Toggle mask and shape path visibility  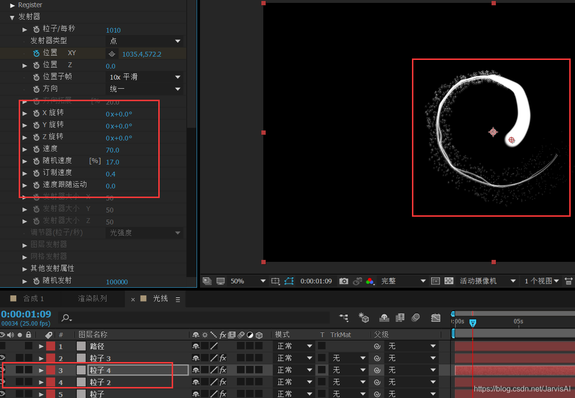pos(289,281)
